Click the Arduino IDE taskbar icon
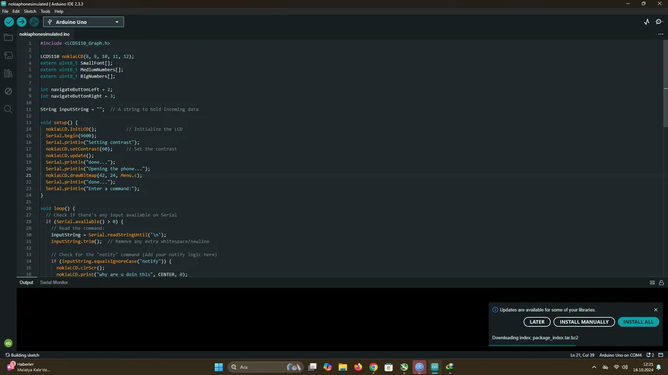668x375 pixels. click(435, 367)
